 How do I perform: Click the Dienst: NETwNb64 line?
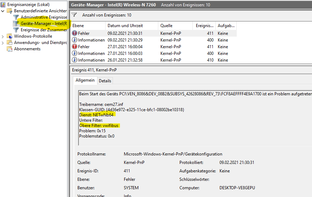tap(96, 115)
